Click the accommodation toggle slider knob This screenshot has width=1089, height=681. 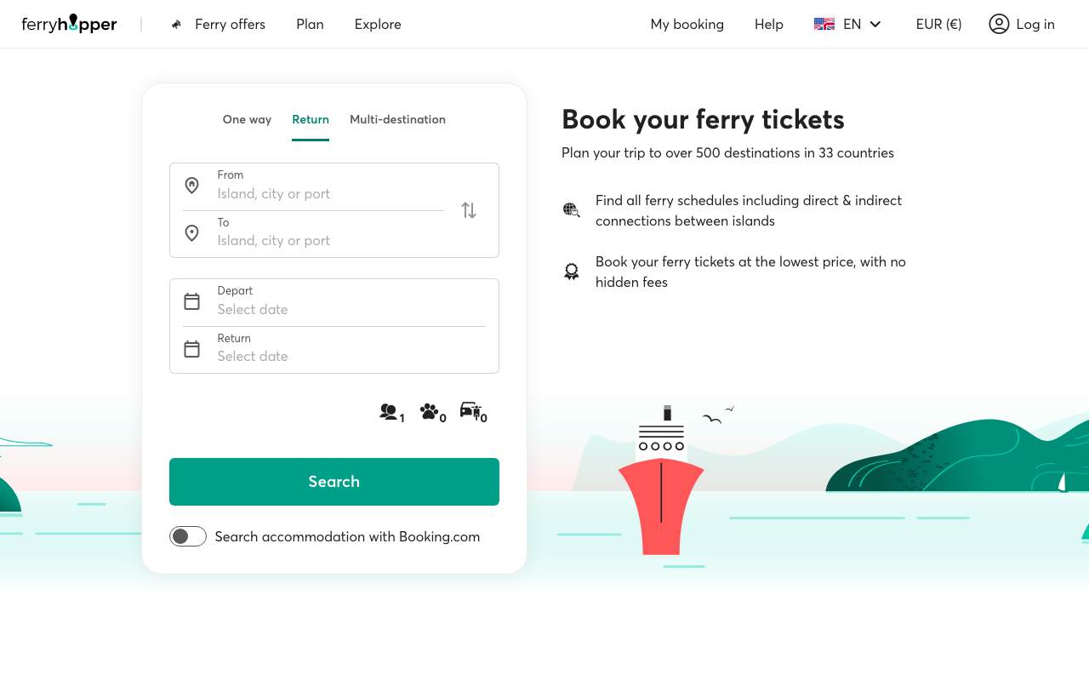click(181, 536)
